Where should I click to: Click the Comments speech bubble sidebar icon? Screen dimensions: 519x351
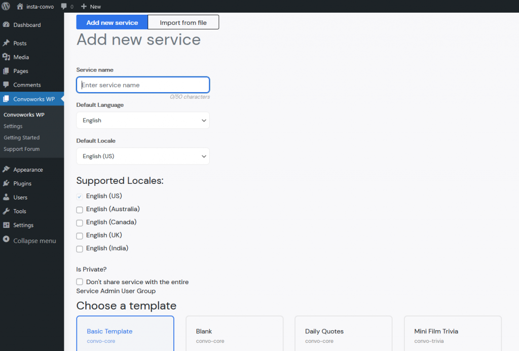6,85
